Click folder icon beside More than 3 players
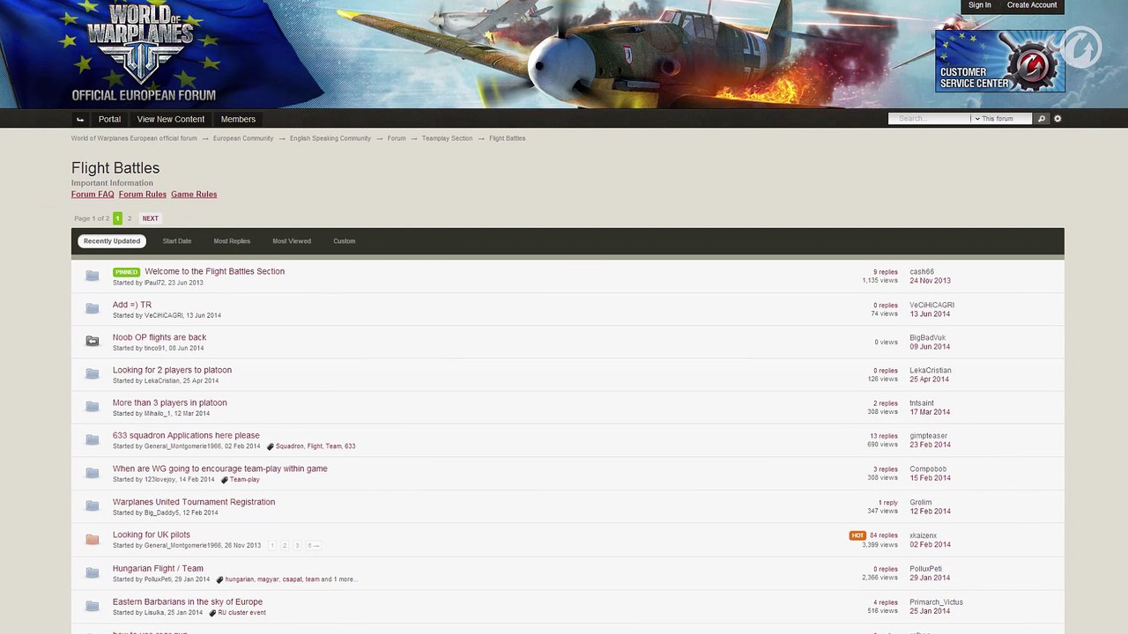The image size is (1128, 634). coord(92,407)
